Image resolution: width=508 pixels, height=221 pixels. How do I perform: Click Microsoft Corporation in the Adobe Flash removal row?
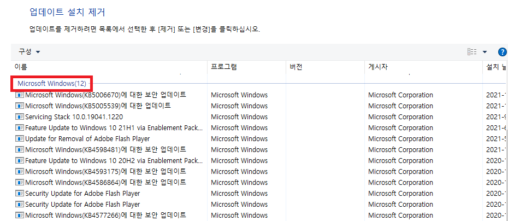click(x=401, y=139)
